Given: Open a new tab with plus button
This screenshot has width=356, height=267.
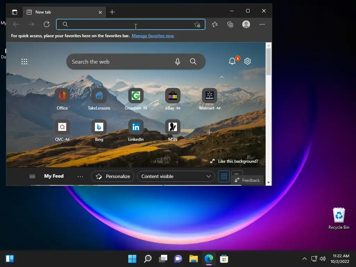Looking at the screenshot, I should click(x=112, y=12).
